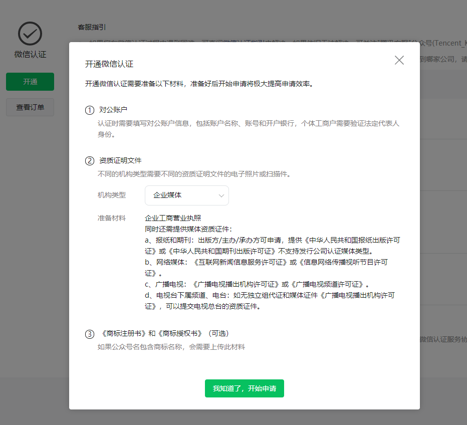Click the dropdown chevron beside 企业媒体
This screenshot has height=425, width=467.
click(221, 195)
